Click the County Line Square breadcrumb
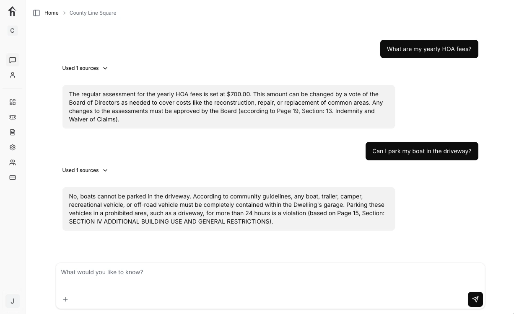The height and width of the screenshot is (314, 514). (93, 13)
